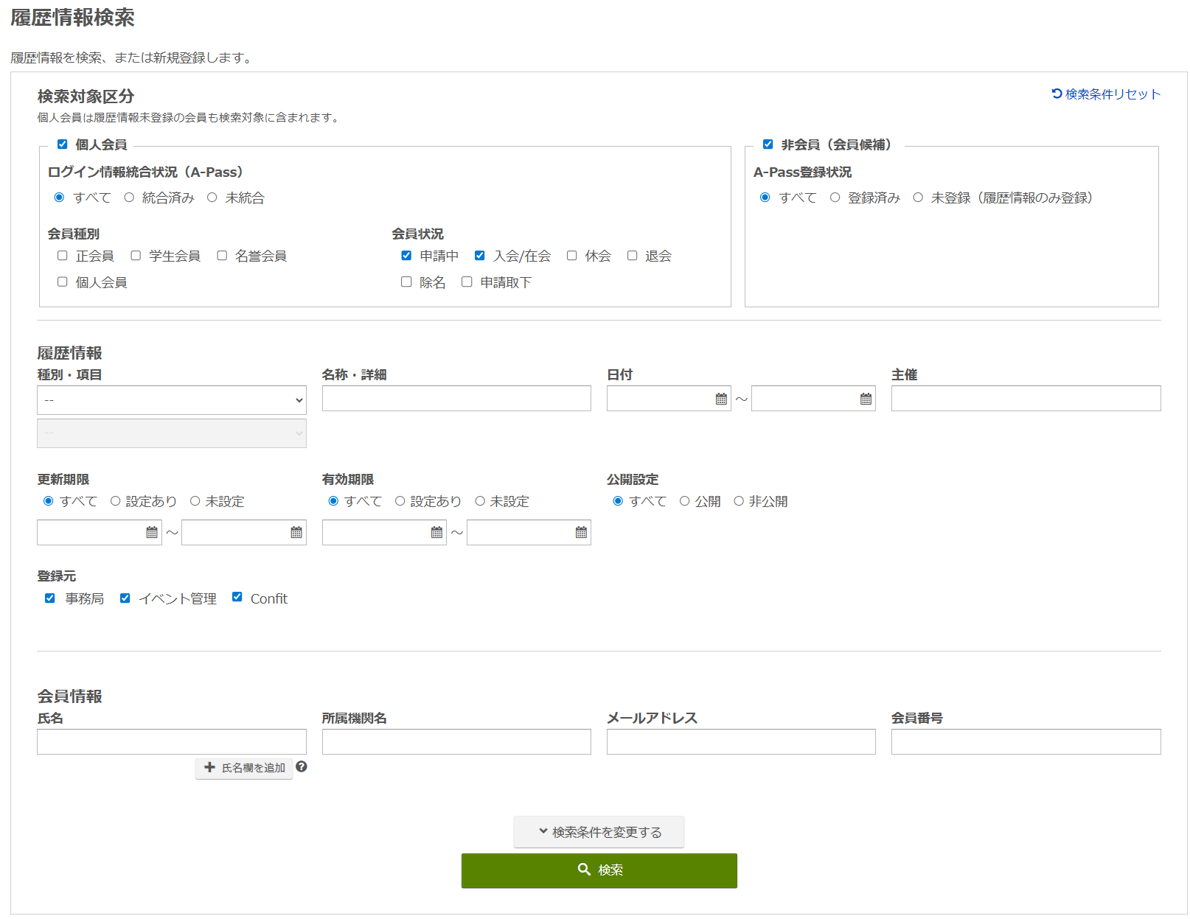
Task: Click the plus icon on 氏名欄を追加
Action: [209, 768]
